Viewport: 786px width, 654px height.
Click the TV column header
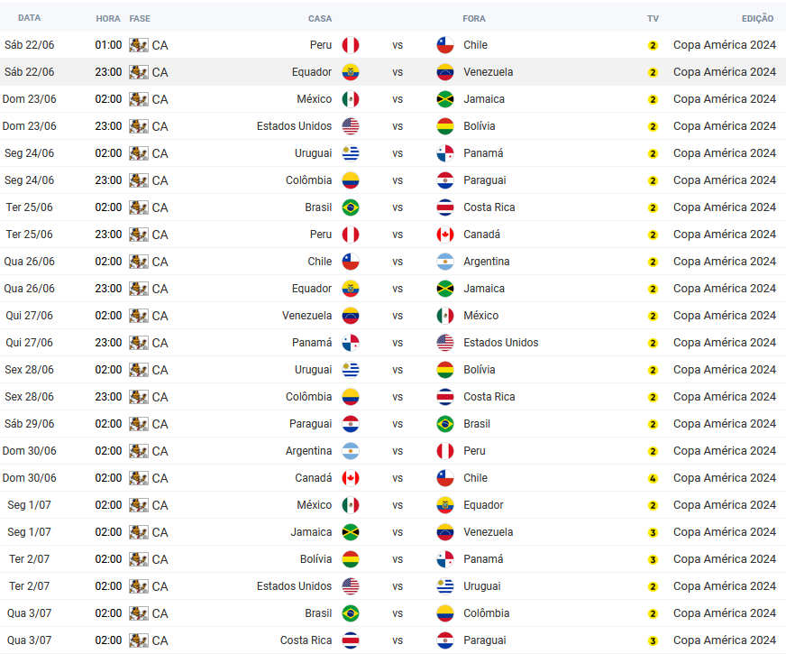[653, 19]
